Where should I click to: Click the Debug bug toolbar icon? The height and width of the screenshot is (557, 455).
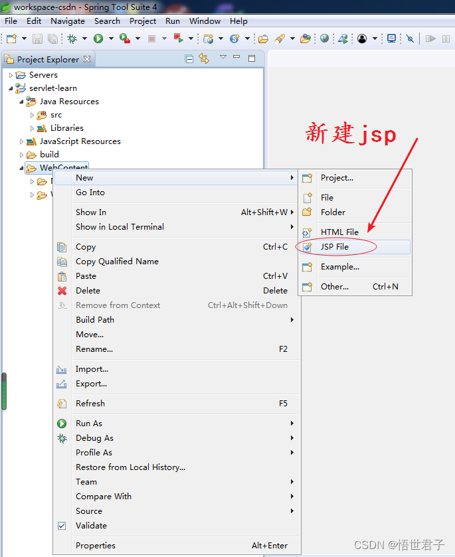(72, 39)
